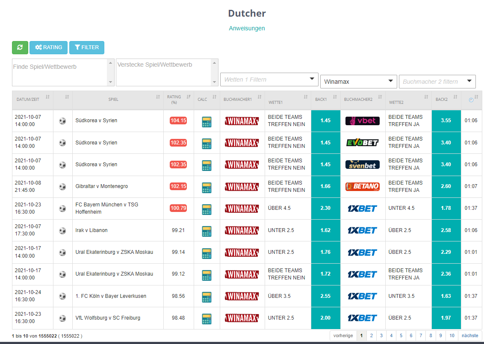Click Back1 odds 2.30
The image size is (484, 344).
click(326, 208)
